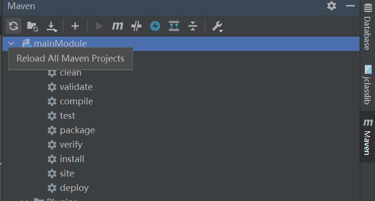375x201 pixels.
Task: Collapse the mainModule tree node
Action: (x=12, y=44)
